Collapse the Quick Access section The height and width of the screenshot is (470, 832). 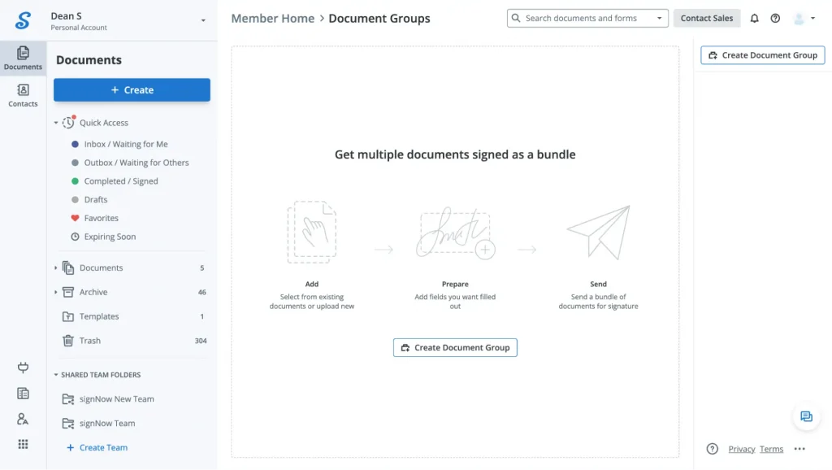click(56, 123)
